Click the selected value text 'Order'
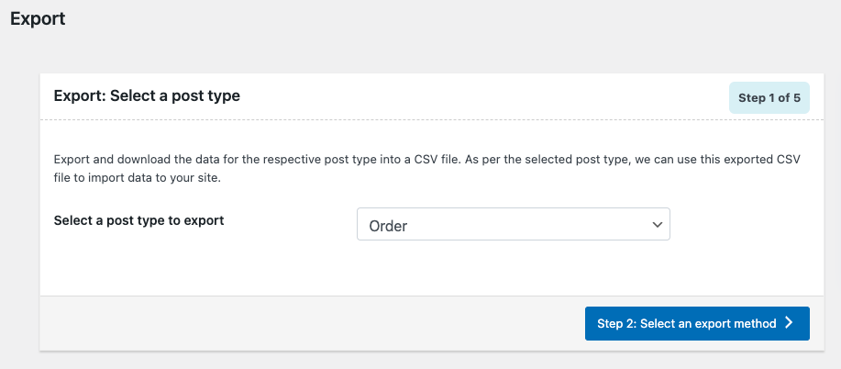The image size is (841, 369). (388, 226)
